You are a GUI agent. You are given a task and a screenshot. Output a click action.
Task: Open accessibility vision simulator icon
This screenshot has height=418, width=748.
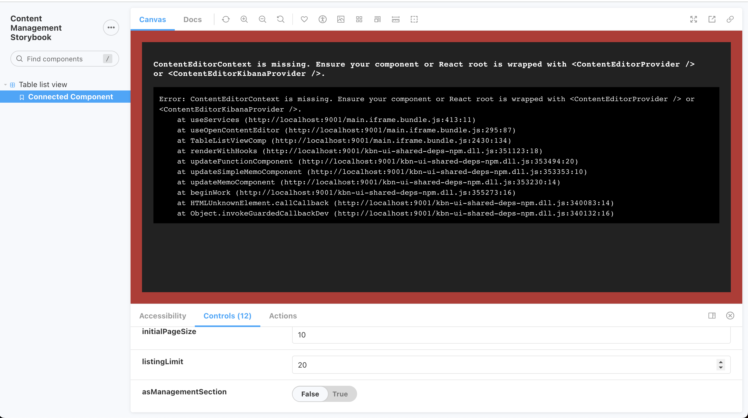pyautogui.click(x=322, y=19)
